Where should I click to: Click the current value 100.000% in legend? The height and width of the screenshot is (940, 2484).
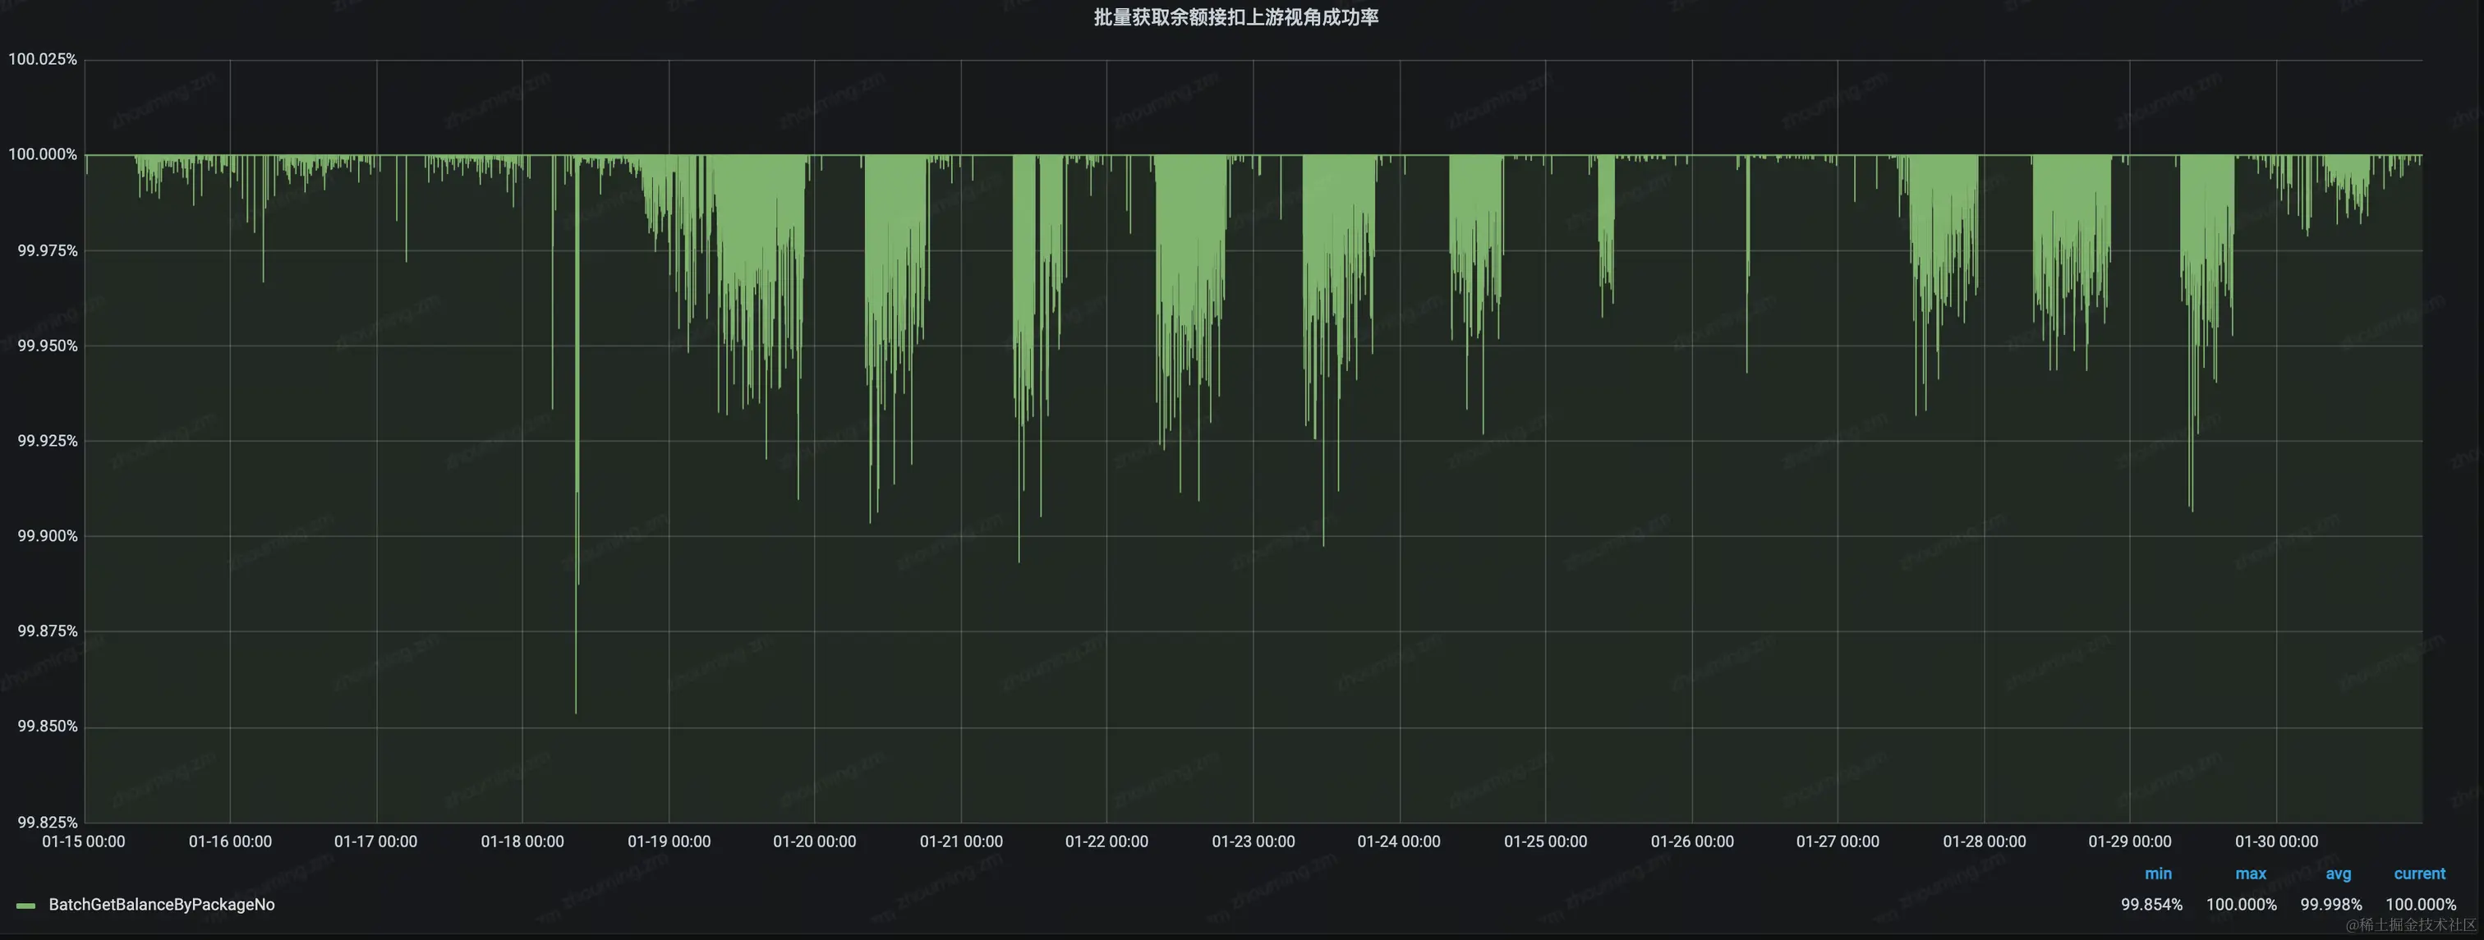(2421, 905)
